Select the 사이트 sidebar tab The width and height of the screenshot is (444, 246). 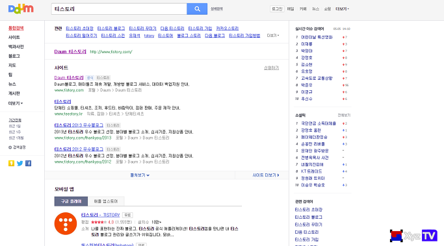[14, 38]
